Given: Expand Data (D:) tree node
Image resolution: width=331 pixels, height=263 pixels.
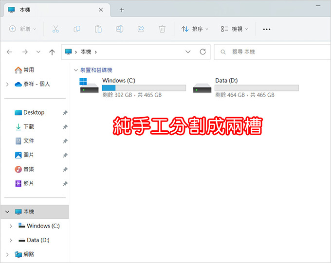Looking at the screenshot, I should tap(11, 240).
